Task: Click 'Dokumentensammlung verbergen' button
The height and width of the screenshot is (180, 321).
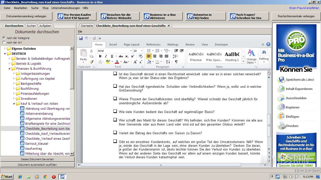Action: pos(26,16)
